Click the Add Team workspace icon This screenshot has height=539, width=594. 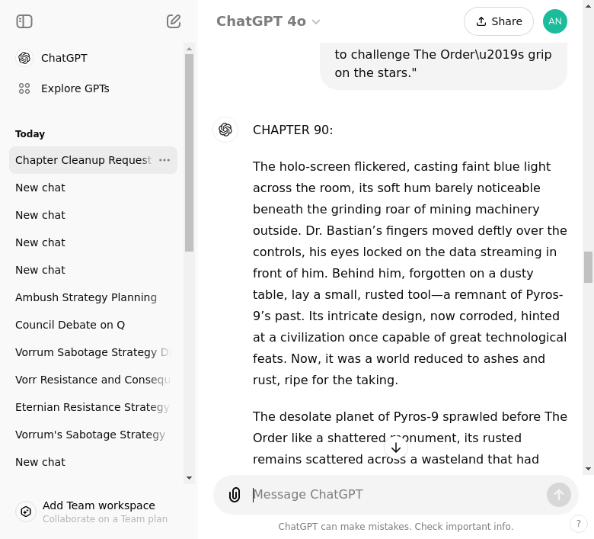(26, 512)
